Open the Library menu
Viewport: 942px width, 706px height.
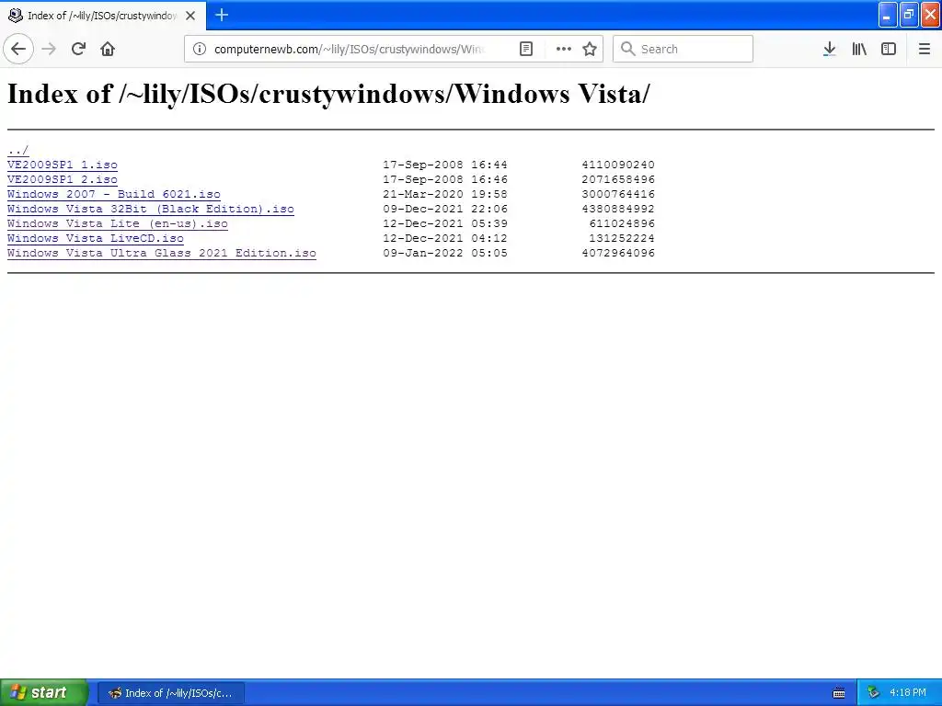pos(859,49)
